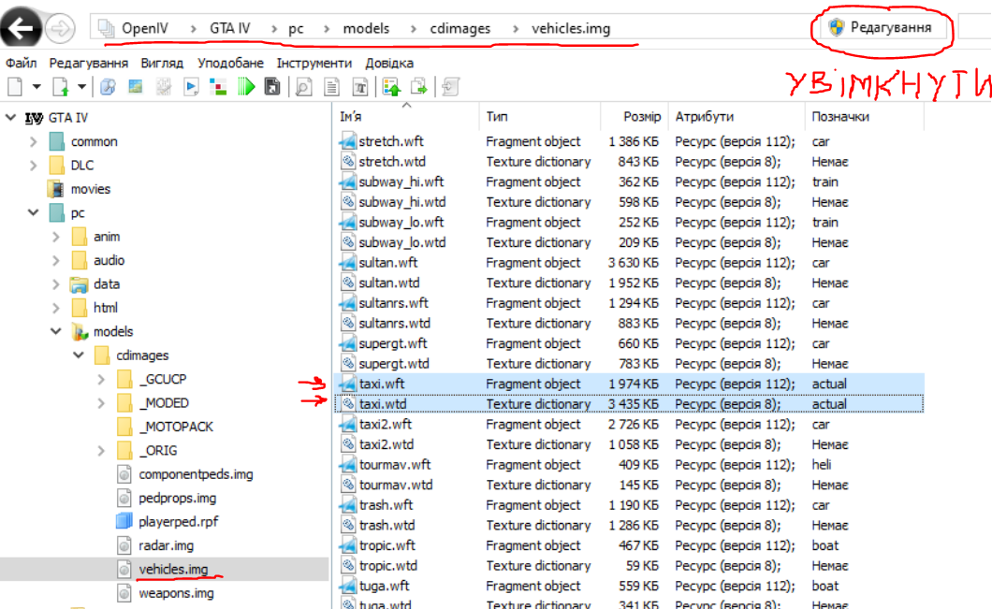This screenshot has height=609, width=992.
Task: Jump to cdimages in the breadcrumb path
Action: tap(460, 28)
